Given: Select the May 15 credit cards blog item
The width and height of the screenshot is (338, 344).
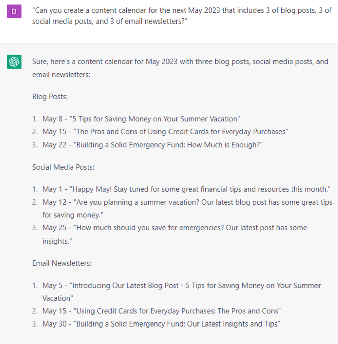Looking at the screenshot, I should click(165, 132).
